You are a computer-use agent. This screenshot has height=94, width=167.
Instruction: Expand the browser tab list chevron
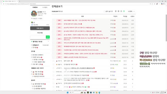point(1,1)
